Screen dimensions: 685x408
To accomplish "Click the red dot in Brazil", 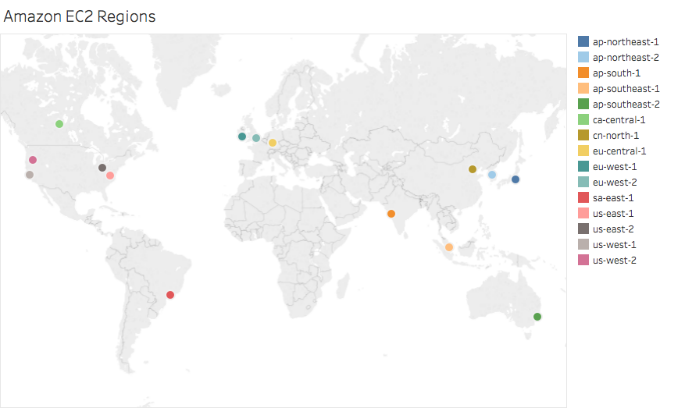I will tap(170, 295).
